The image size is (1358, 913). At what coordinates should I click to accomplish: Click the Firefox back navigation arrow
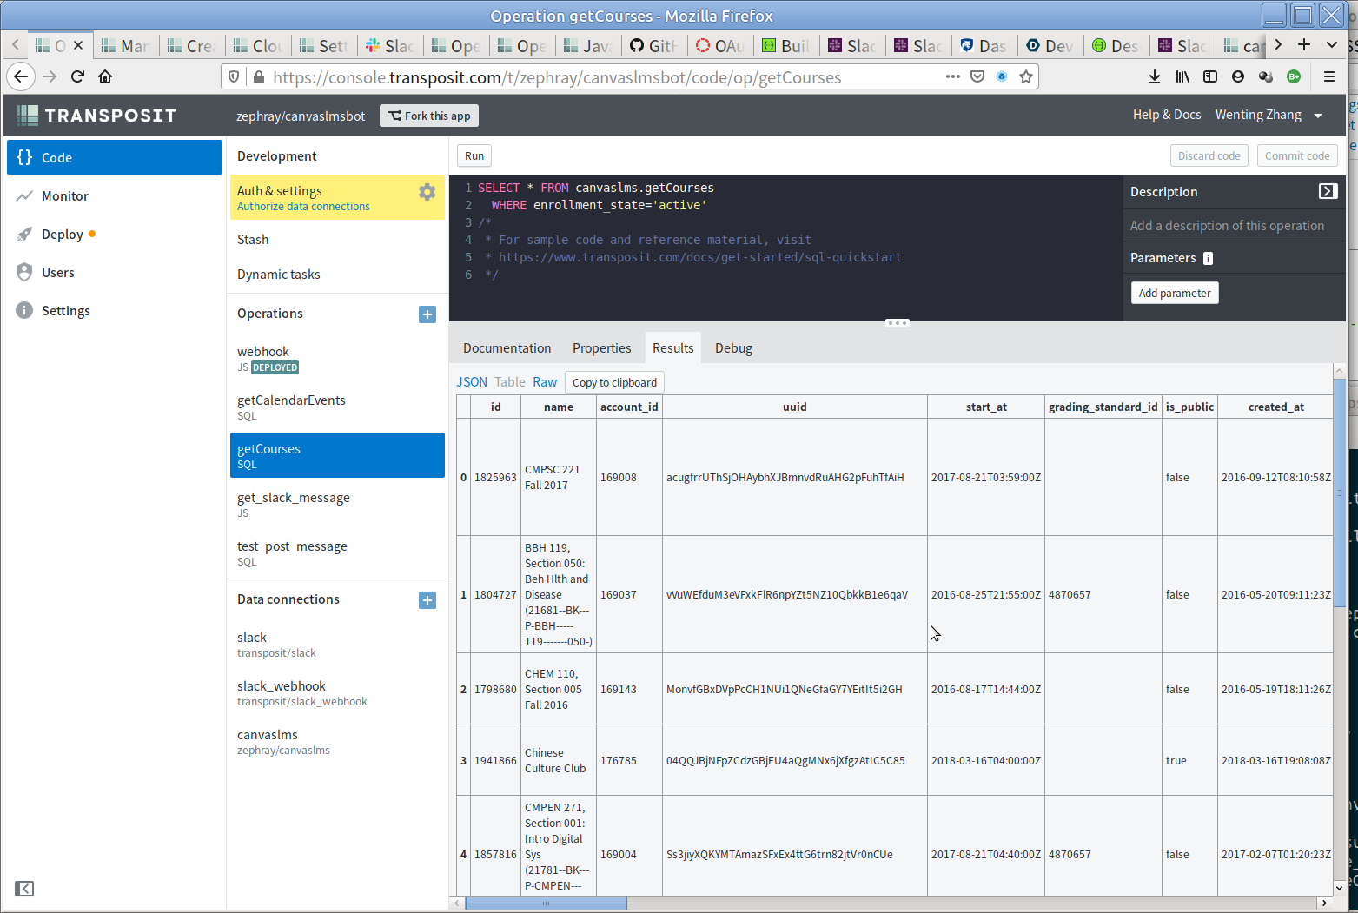click(x=21, y=76)
